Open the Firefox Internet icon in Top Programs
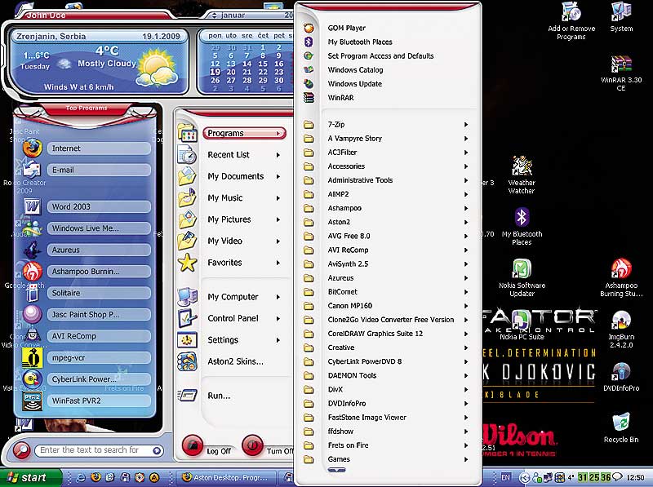 click(x=32, y=148)
